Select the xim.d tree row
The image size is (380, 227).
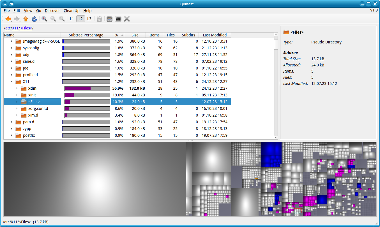[x=117, y=115]
